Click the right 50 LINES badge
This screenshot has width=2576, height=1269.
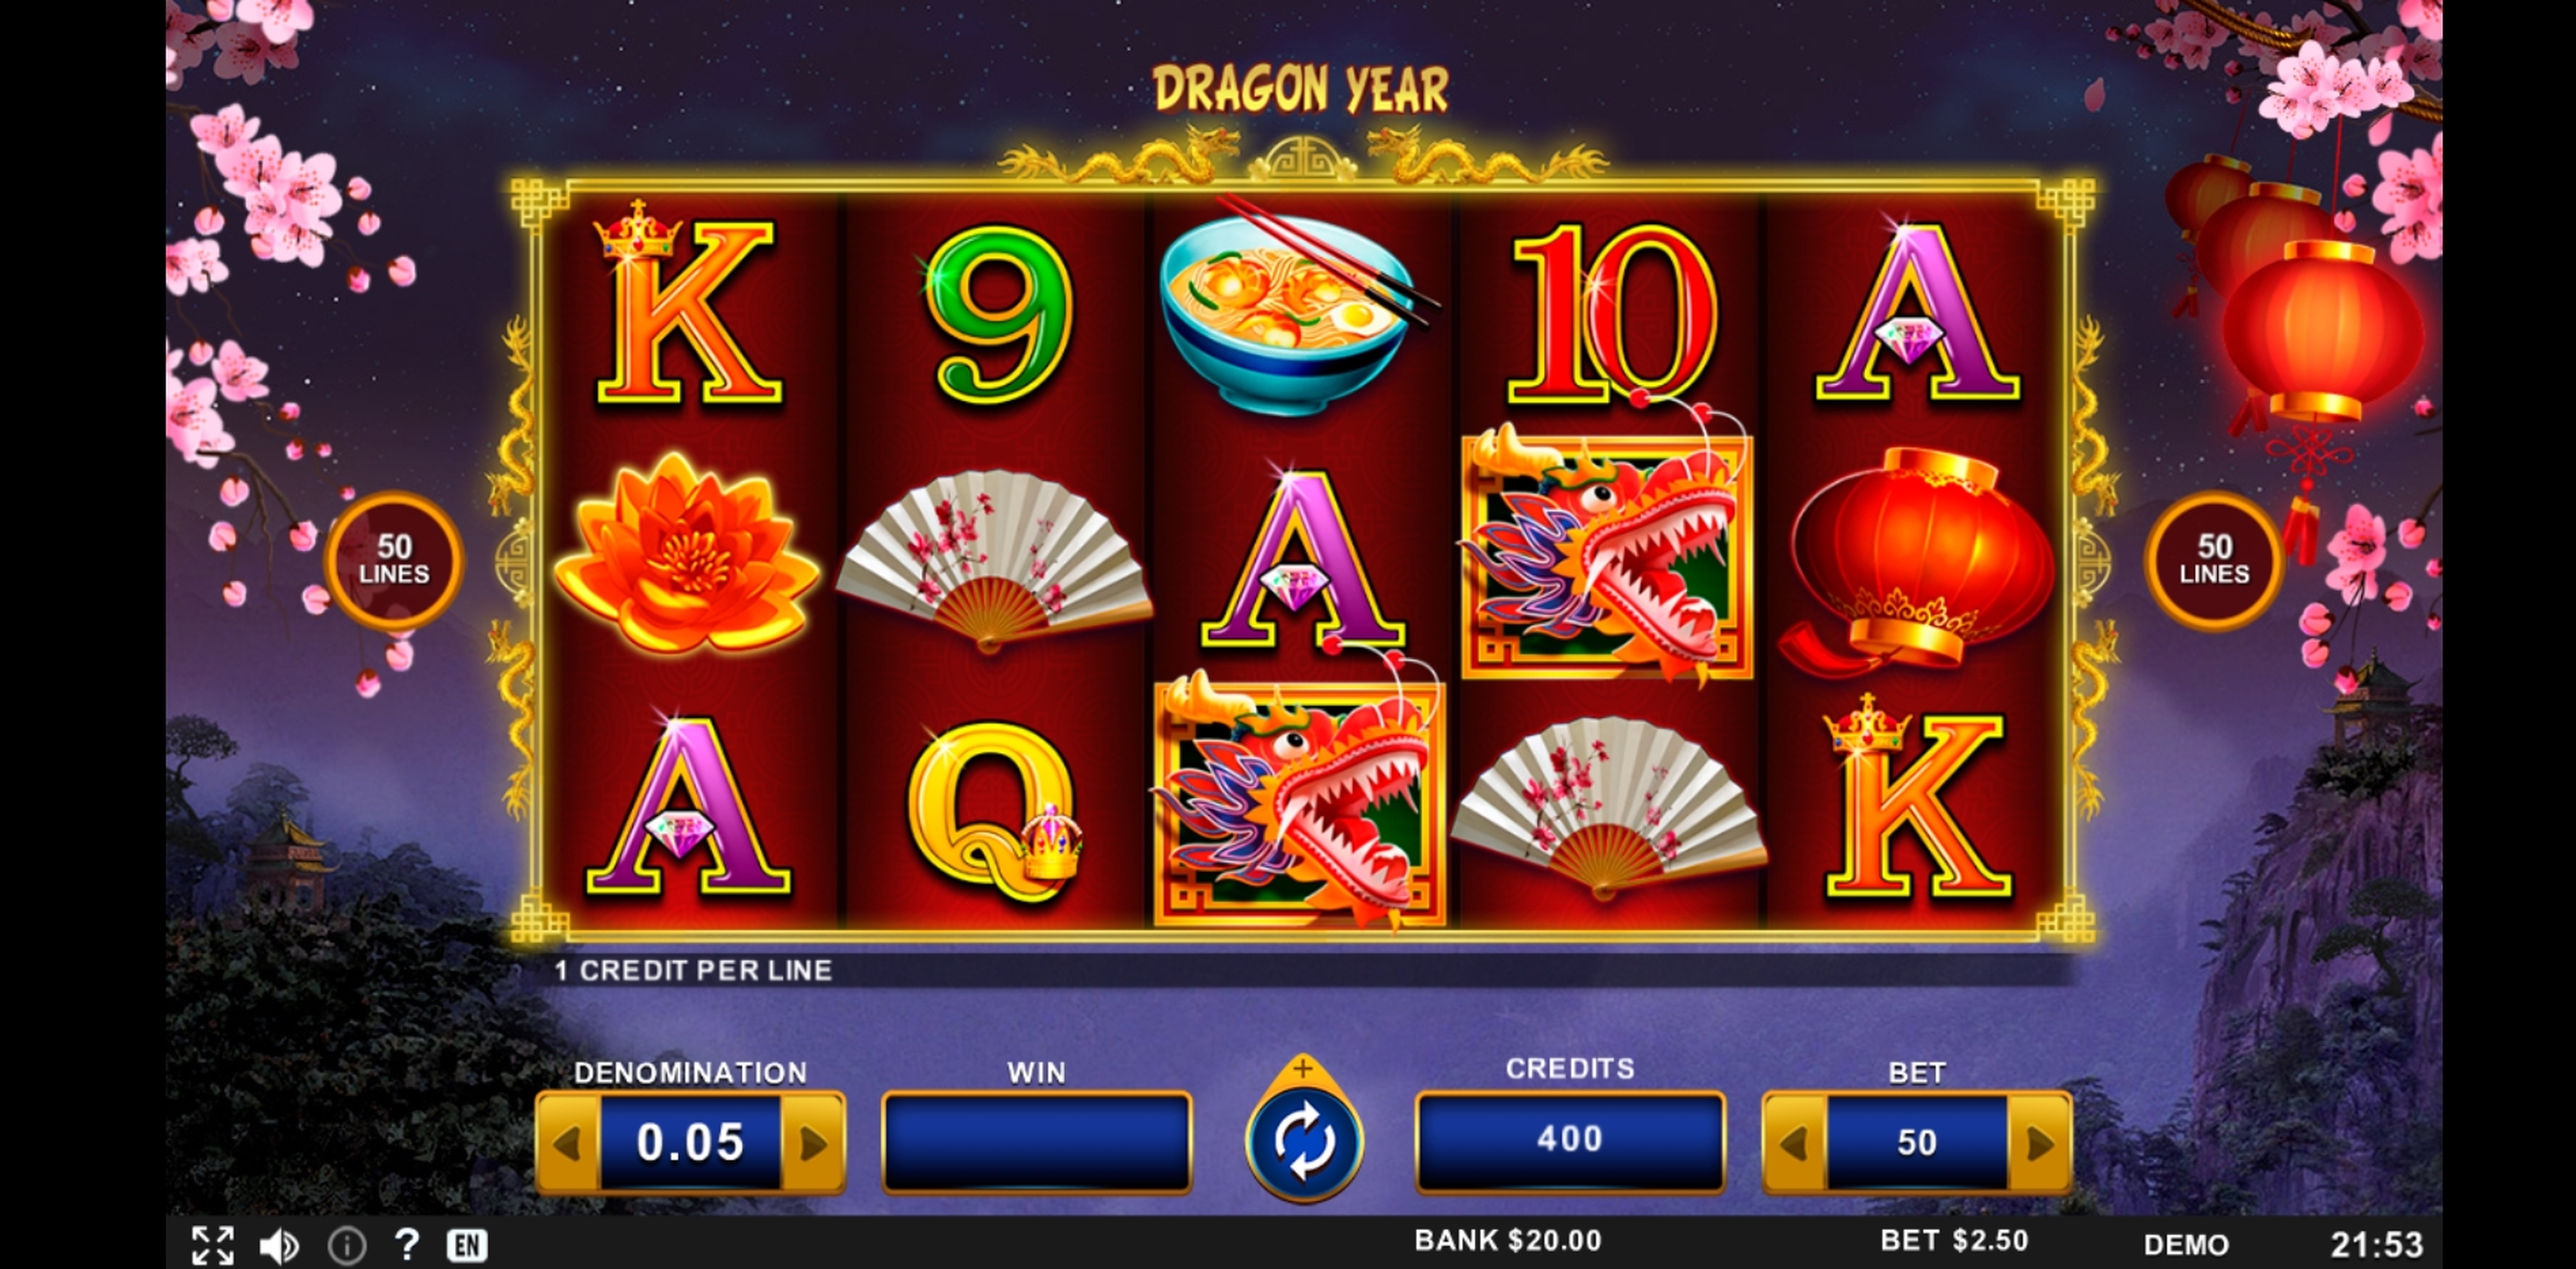[2214, 560]
